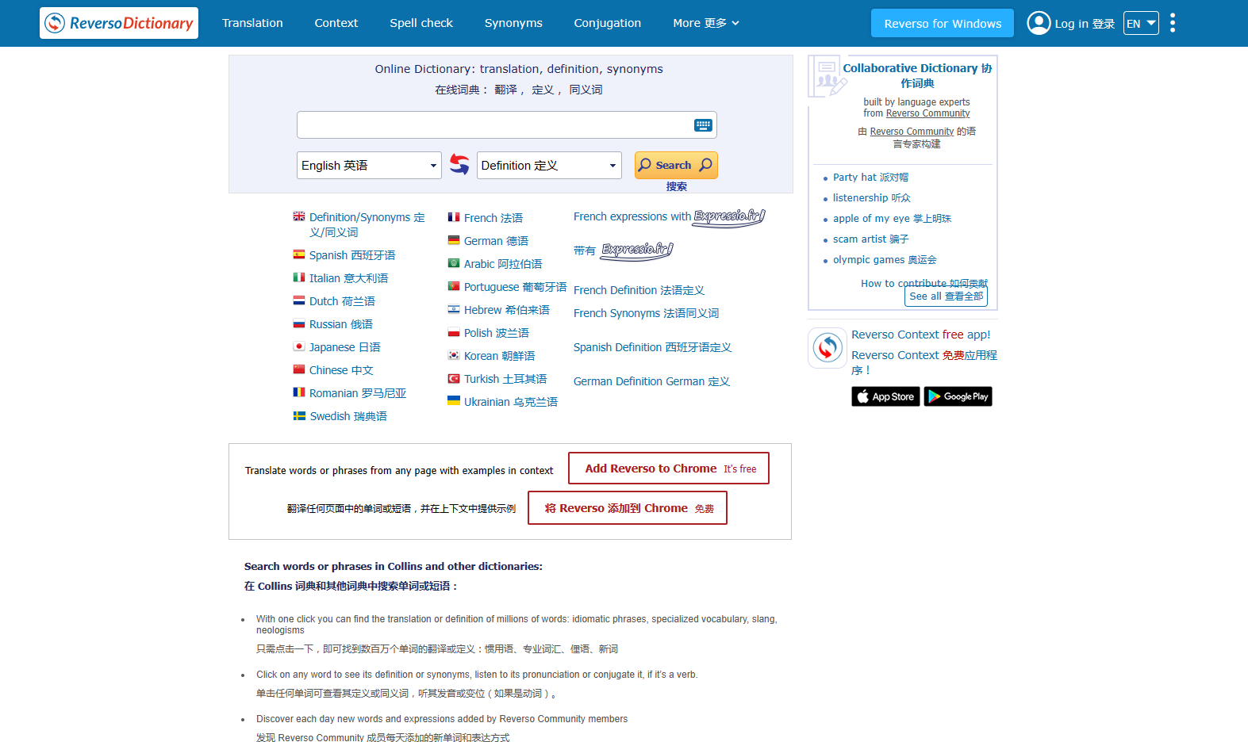Click the Reverso Community link after 'from'
The height and width of the screenshot is (742, 1248).
tap(927, 113)
